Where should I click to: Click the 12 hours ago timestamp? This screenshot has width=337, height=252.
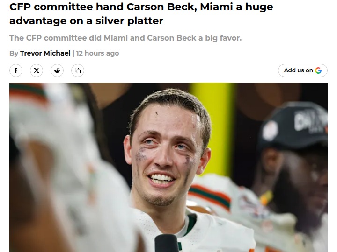(97, 53)
